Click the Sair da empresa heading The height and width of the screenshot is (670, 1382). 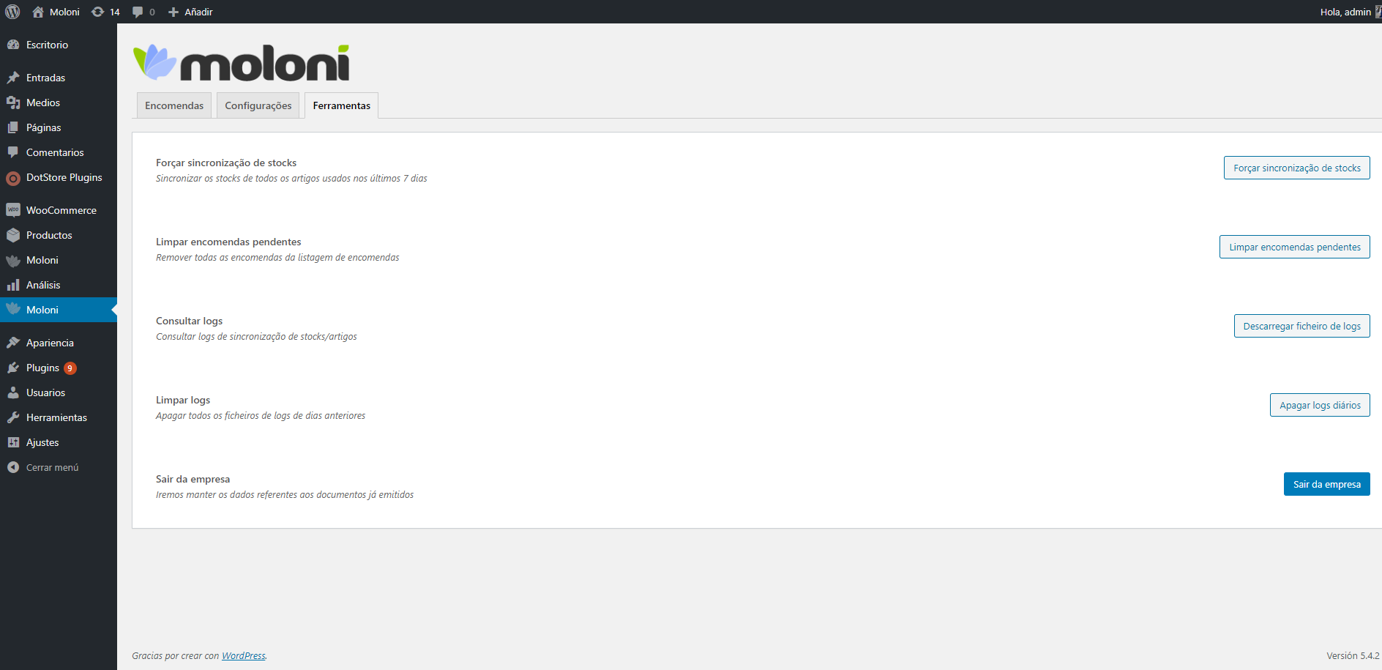(x=193, y=479)
